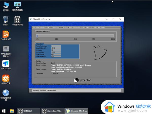Click the Time elapsed value 0:03
The width and height of the screenshot is (152, 114).
pos(56,54)
